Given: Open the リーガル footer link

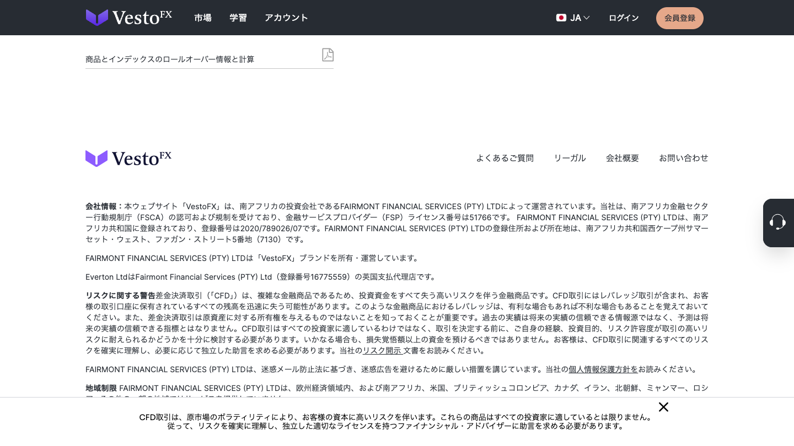Looking at the screenshot, I should pos(570,158).
